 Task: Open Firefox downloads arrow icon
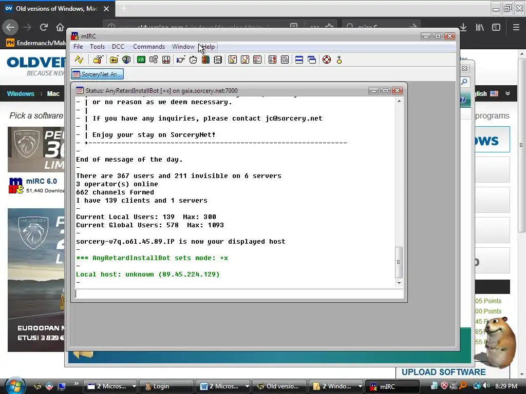(x=463, y=27)
